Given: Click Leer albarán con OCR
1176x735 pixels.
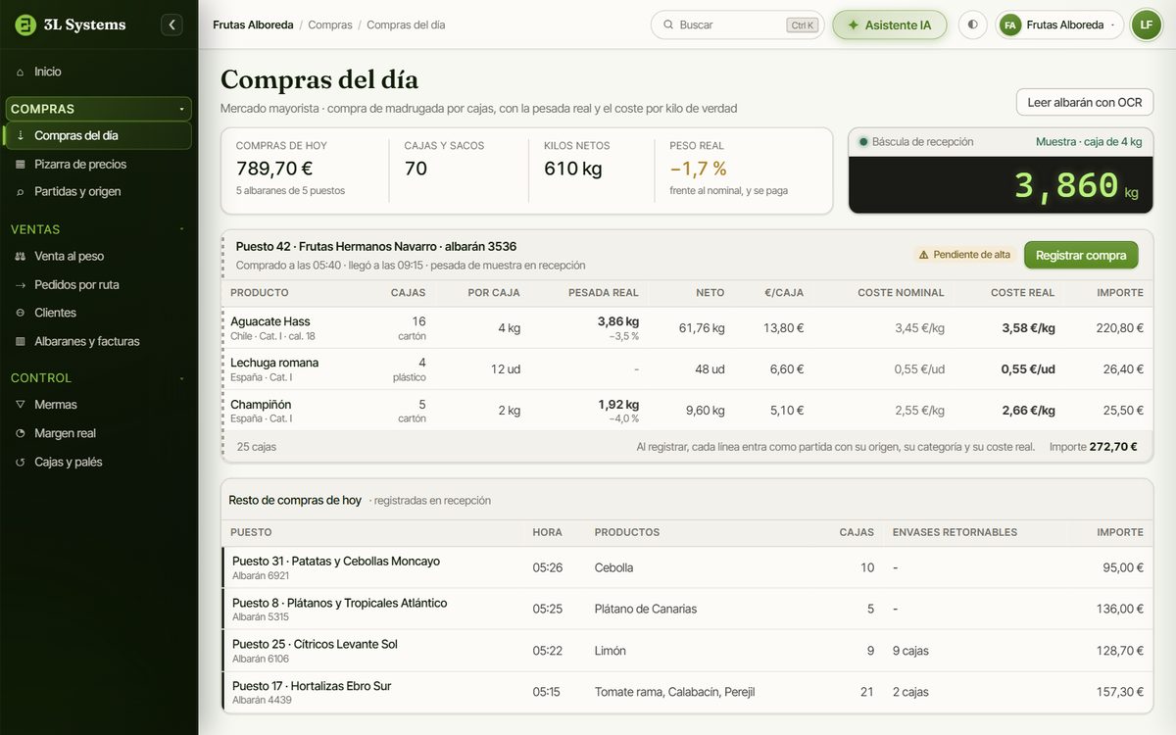Looking at the screenshot, I should pyautogui.click(x=1085, y=102).
